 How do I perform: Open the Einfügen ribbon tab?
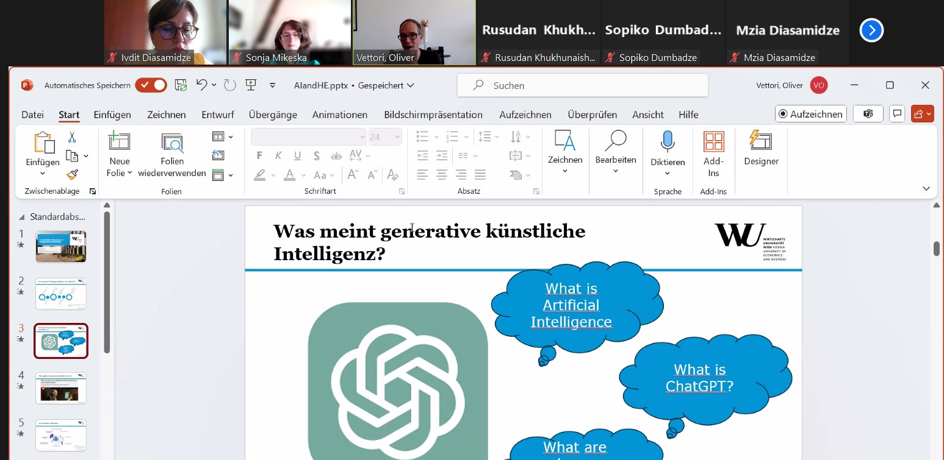(x=112, y=115)
